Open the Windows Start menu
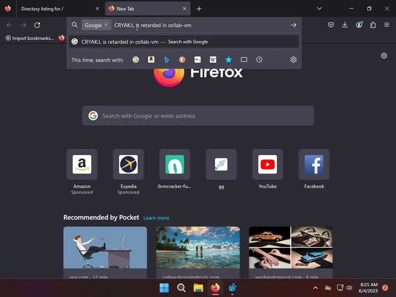Viewport: 396px width, 297px height. tap(164, 288)
